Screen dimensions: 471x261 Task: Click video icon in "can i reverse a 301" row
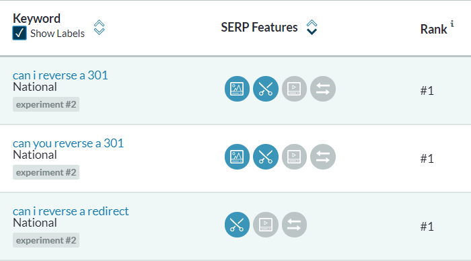(x=294, y=89)
